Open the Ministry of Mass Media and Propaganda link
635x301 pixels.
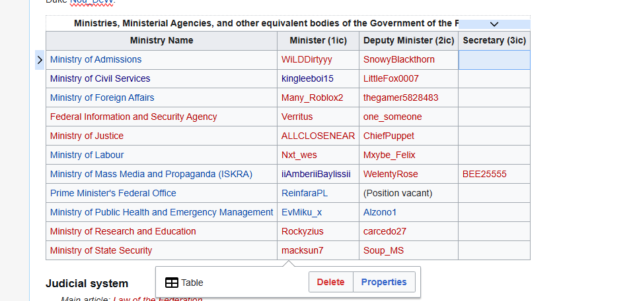[x=151, y=174]
